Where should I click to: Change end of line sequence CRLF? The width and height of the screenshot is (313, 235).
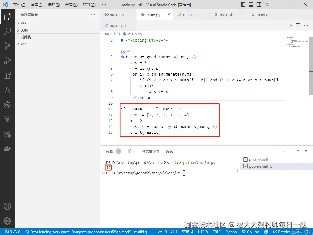tap(216, 232)
